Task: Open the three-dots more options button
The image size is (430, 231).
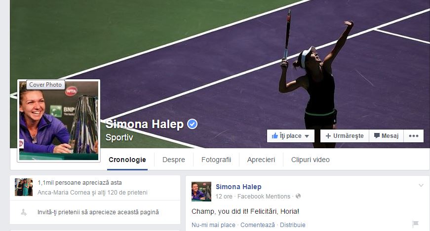Action: click(x=414, y=136)
